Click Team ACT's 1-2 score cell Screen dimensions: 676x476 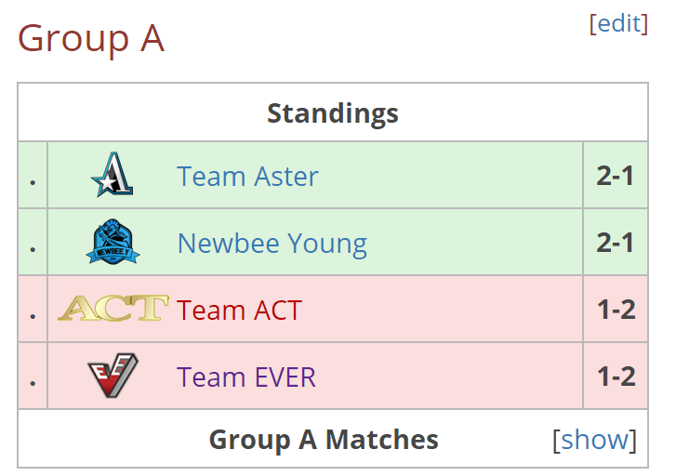tap(616, 310)
